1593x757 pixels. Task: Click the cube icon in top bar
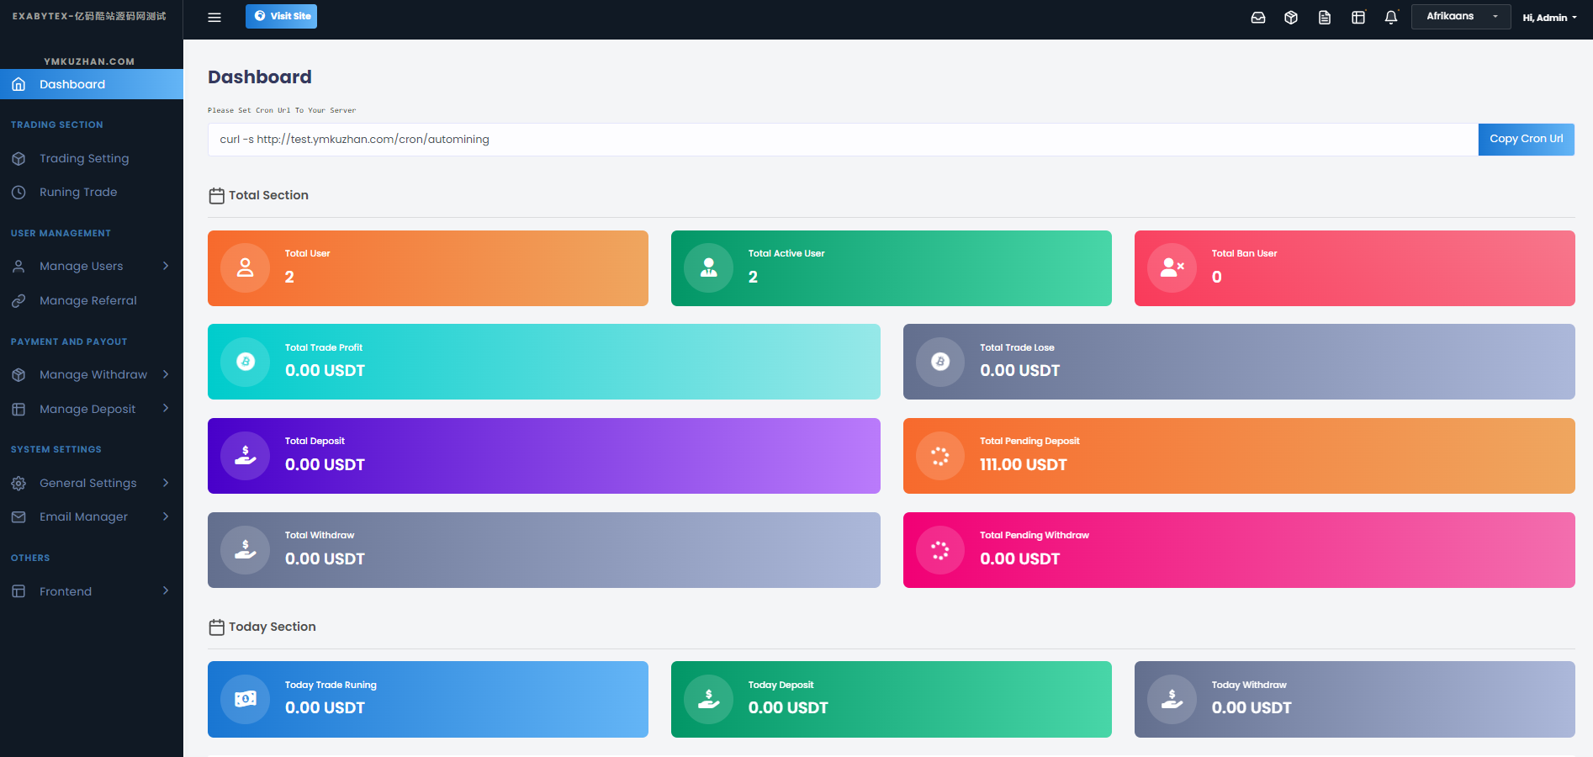pos(1291,18)
